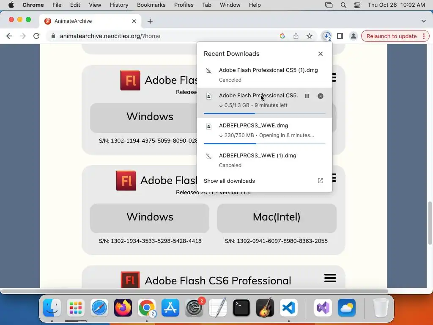Screen dimensions: 433x325
Task: Open Terminal from the Dock
Action: coord(241,308)
